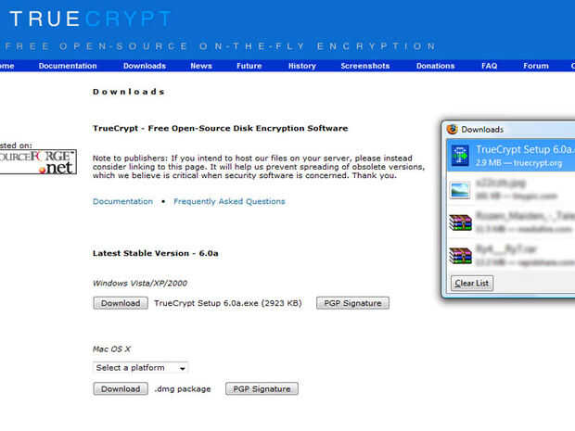Click PGP Signature button for Mac OS X
This screenshot has width=575, height=431.
pyautogui.click(x=262, y=389)
